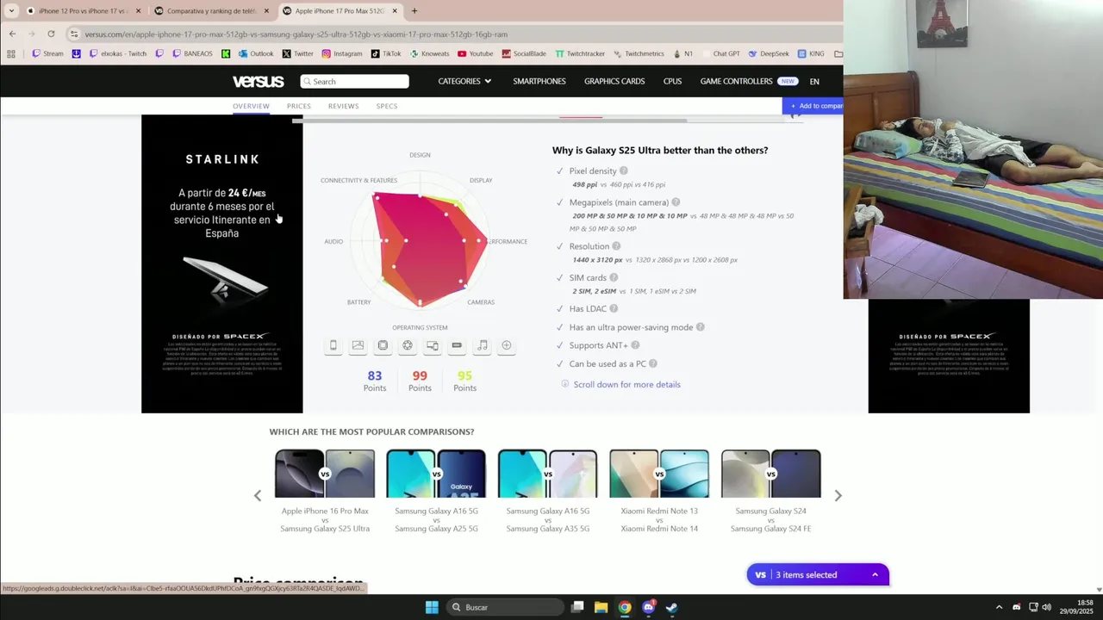This screenshot has height=620, width=1103.
Task: Select the Battery icon below the radar chart
Action: point(457,345)
